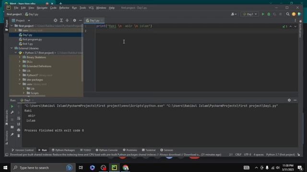Collapse External Libraries node
The height and width of the screenshot is (172, 307).
pyautogui.click(x=12, y=48)
